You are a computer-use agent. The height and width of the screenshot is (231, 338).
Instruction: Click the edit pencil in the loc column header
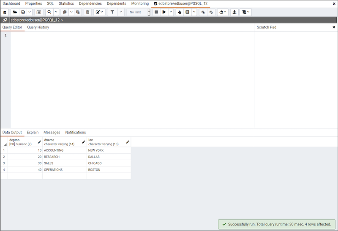coord(128,142)
